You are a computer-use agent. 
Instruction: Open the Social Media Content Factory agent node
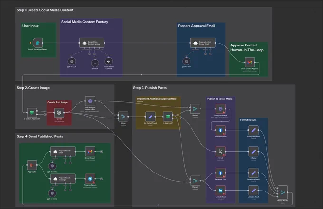coord(92,43)
